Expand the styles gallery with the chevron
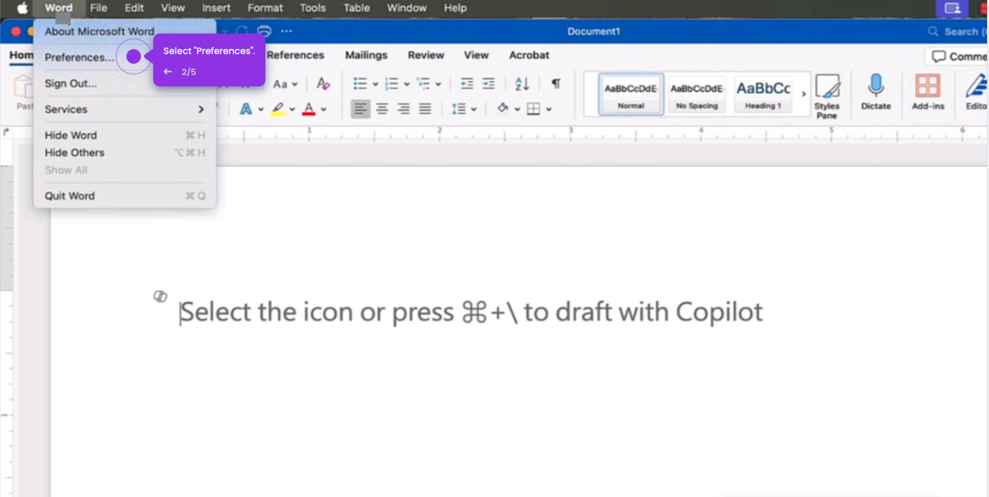The width and height of the screenshot is (989, 497). pyautogui.click(x=804, y=95)
